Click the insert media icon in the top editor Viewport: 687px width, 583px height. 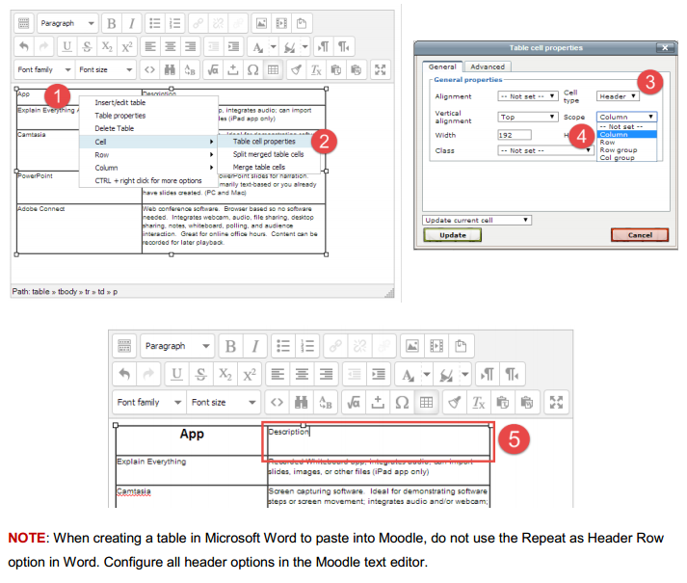[x=281, y=23]
